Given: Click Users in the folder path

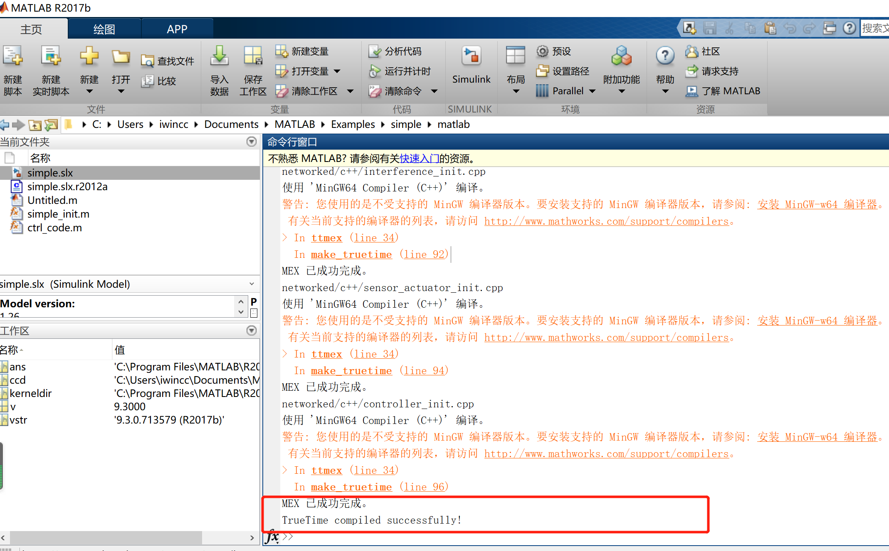Looking at the screenshot, I should (130, 124).
